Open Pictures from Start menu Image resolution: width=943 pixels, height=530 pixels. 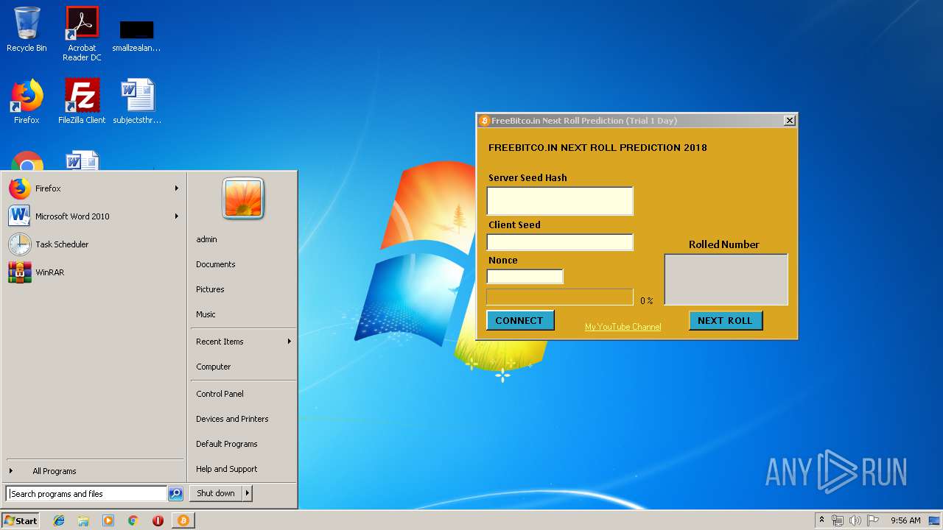click(x=210, y=289)
